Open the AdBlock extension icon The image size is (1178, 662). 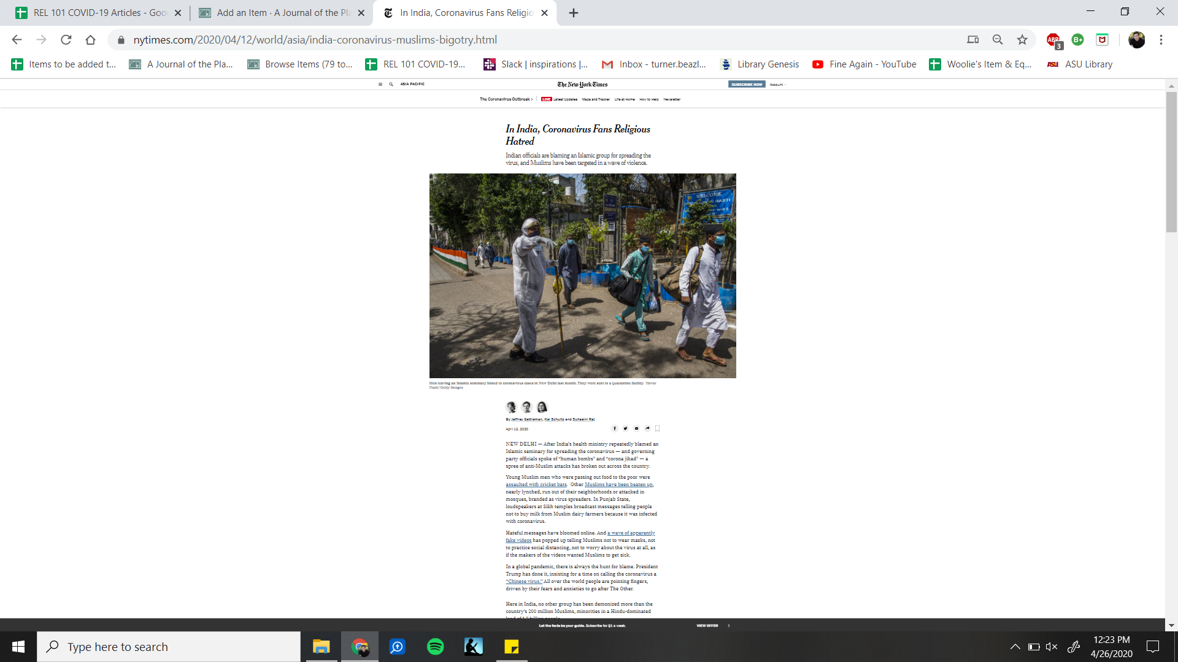pyautogui.click(x=1053, y=40)
